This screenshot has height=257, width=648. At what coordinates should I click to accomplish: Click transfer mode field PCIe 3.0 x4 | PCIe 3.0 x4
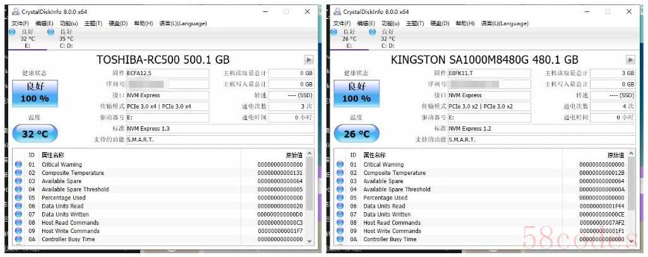point(167,106)
